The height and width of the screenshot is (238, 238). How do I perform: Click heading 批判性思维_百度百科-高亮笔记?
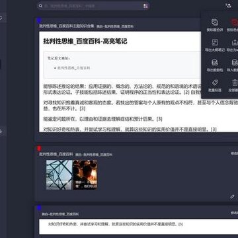85,41
